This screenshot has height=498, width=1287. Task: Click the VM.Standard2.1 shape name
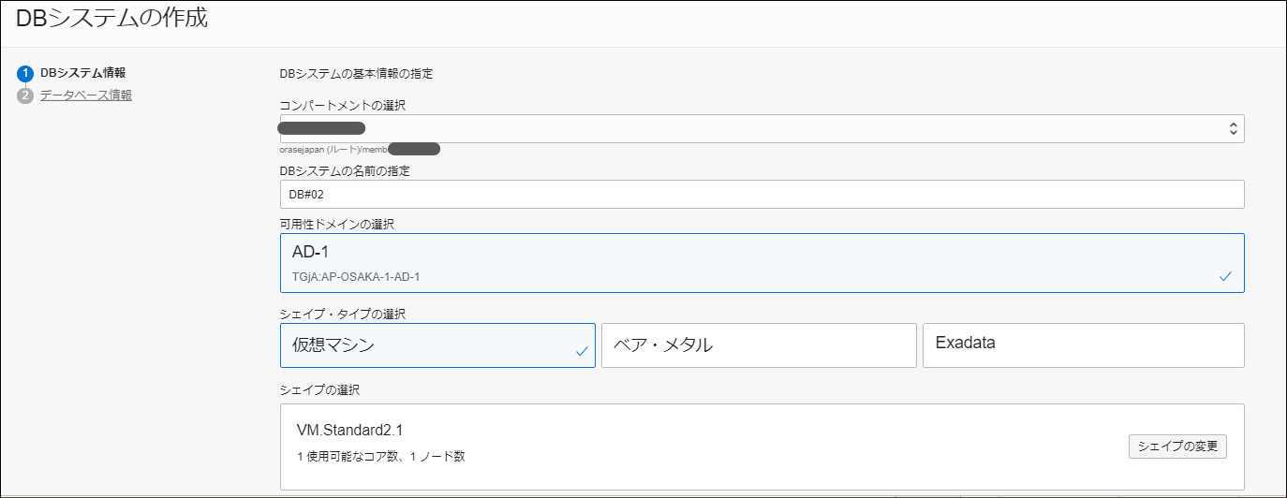349,431
